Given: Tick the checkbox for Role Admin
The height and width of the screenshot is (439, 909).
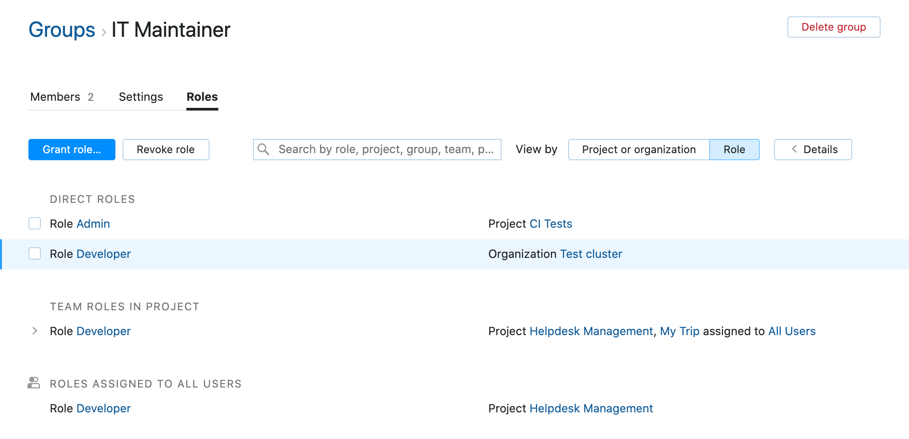Looking at the screenshot, I should 35,223.
